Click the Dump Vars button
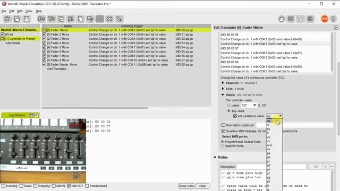Viewport: 340px width, 191px height. coord(186,186)
